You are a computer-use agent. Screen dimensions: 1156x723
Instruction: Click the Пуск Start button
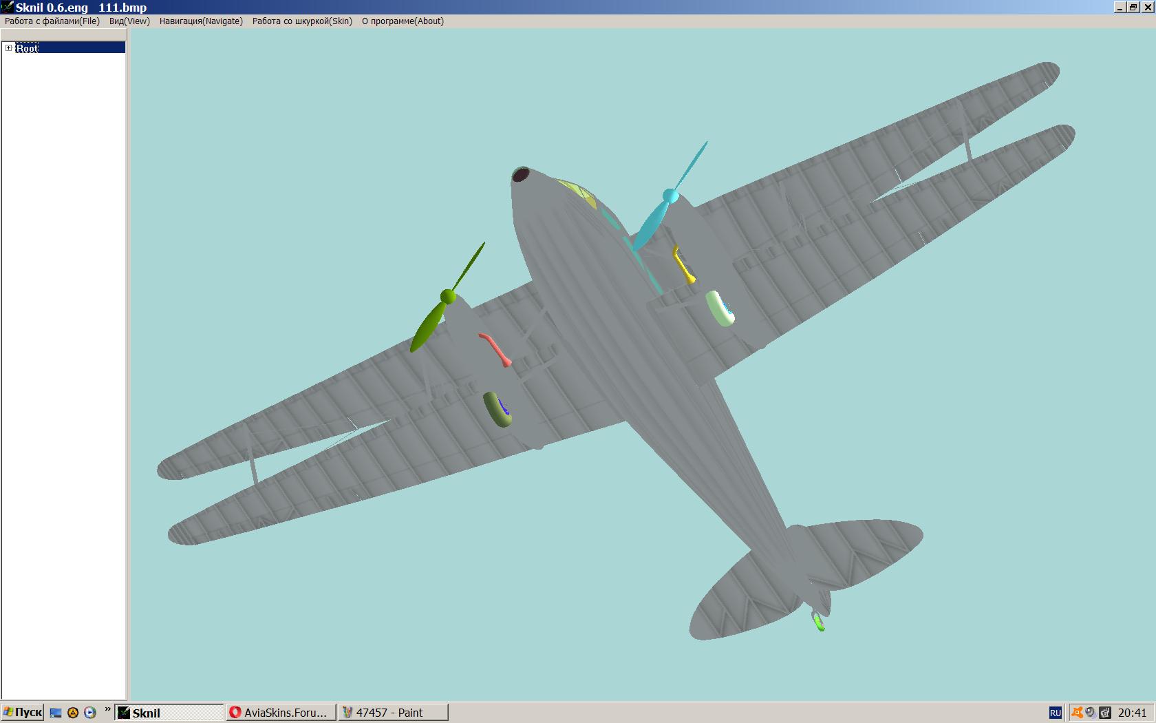tap(23, 713)
